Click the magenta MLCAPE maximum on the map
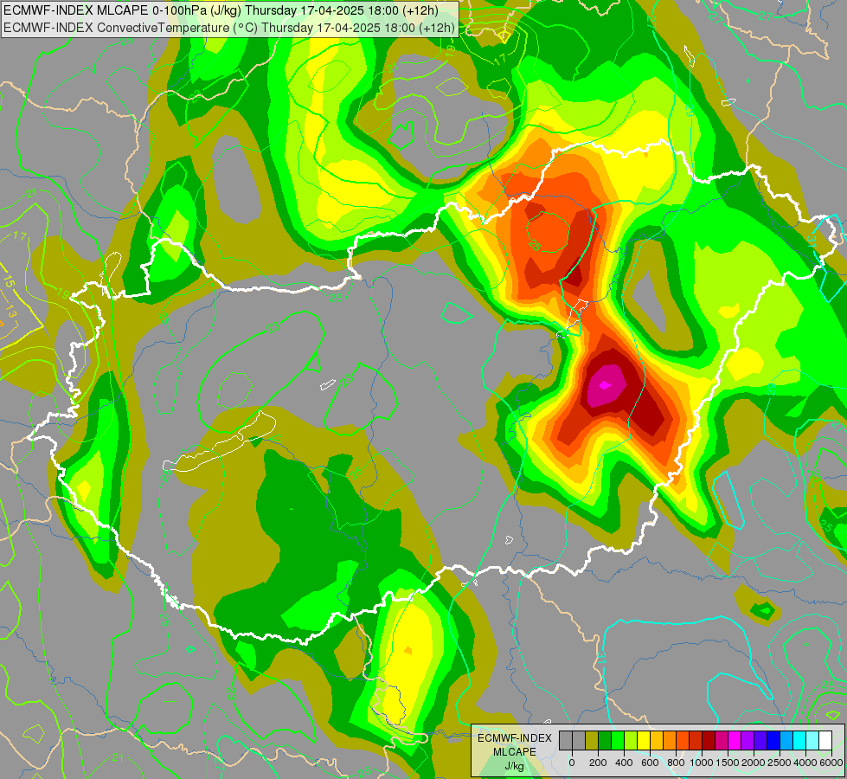This screenshot has width=847, height=779. pos(606,384)
